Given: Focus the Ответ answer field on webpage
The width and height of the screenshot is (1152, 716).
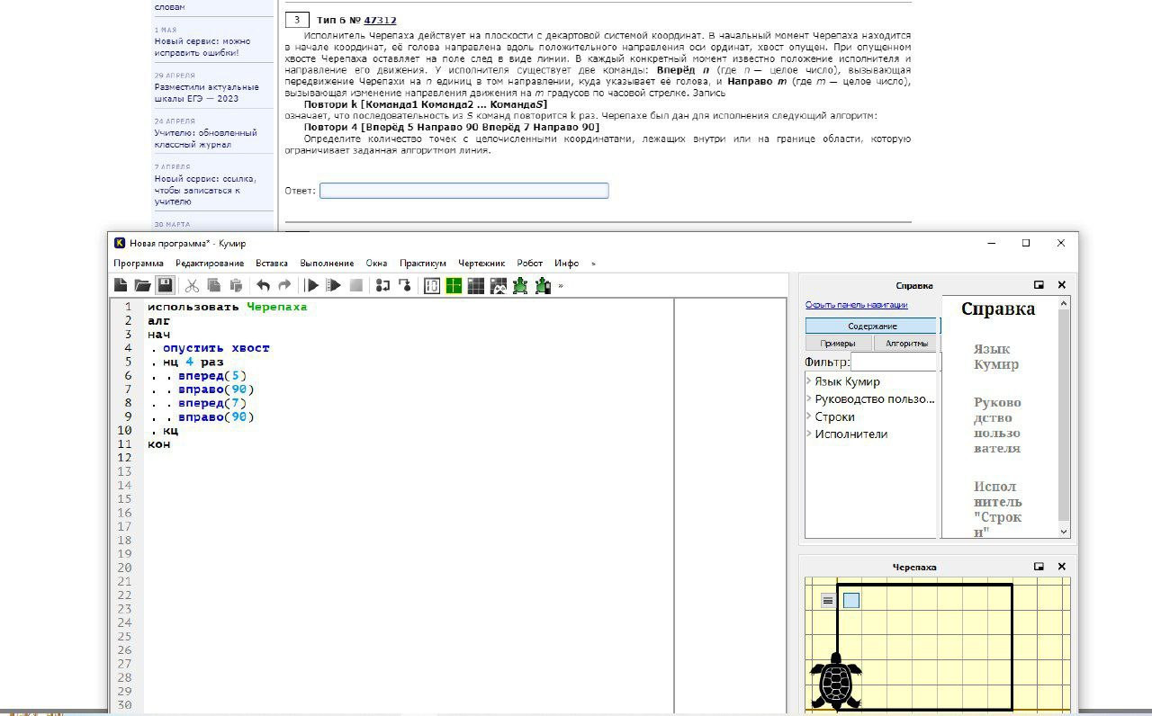Looking at the screenshot, I should click(464, 191).
